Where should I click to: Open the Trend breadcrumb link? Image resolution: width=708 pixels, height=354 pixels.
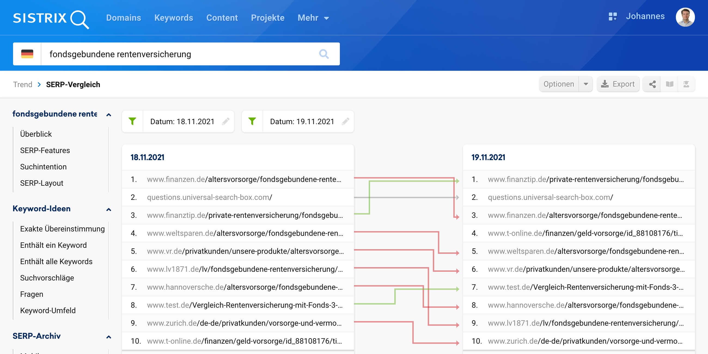tap(23, 84)
